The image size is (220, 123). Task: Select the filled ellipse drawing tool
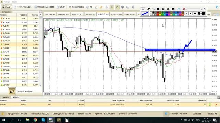click(x=173, y=9)
